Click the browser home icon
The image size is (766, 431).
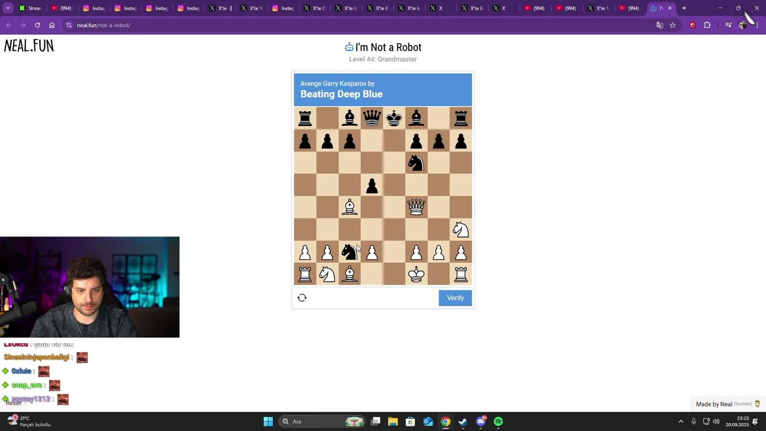point(51,25)
